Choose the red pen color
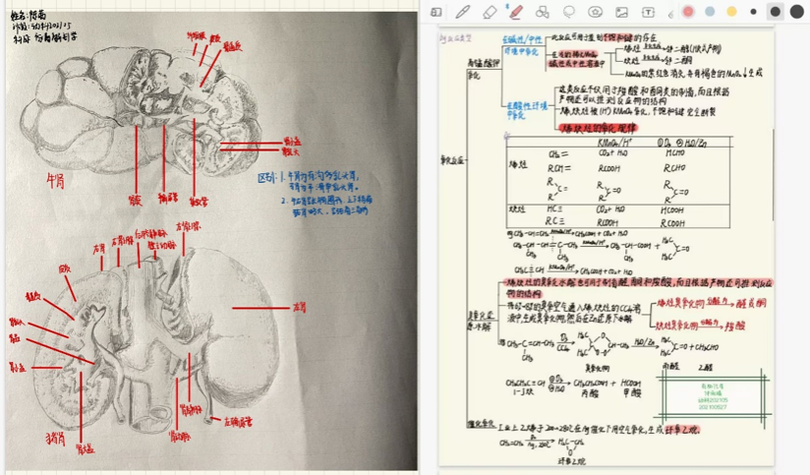The image size is (810, 475). click(688, 12)
